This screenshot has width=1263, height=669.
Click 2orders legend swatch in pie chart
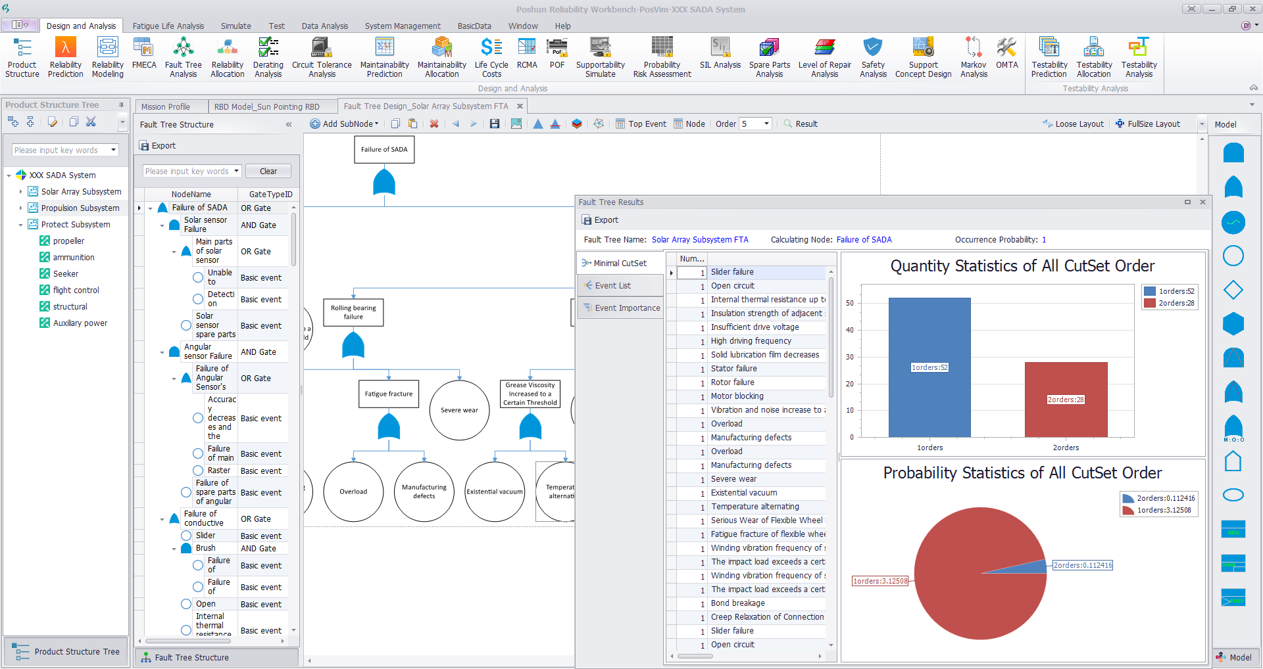coord(1127,498)
